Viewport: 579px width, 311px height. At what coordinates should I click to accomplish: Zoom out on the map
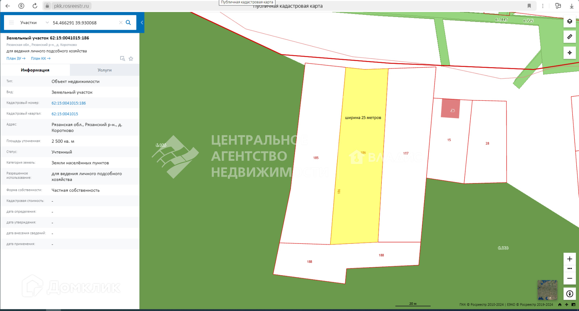click(570, 278)
